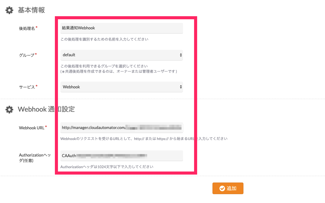Click hint text この後処理を識別するための名前を入力してください
Image resolution: width=325 pixels, height=203 pixels.
tap(105, 39)
